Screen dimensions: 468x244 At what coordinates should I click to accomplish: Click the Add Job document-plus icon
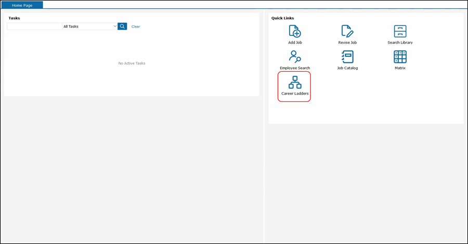[x=295, y=31]
